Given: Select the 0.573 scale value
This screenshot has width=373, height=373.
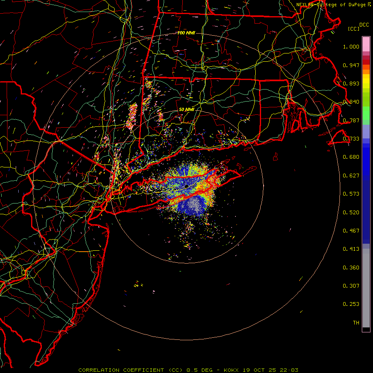Looking at the screenshot, I should click(351, 194).
